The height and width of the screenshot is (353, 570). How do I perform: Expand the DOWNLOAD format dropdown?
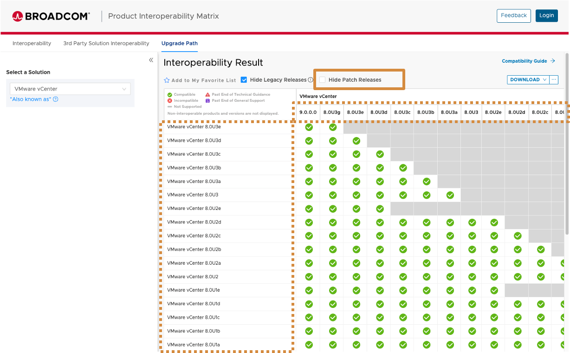544,79
